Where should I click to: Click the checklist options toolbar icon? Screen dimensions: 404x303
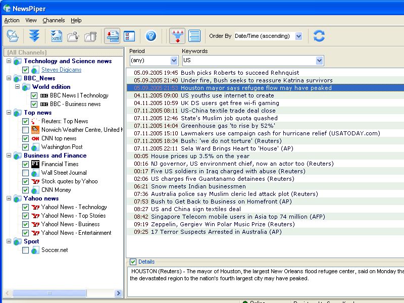point(129,36)
